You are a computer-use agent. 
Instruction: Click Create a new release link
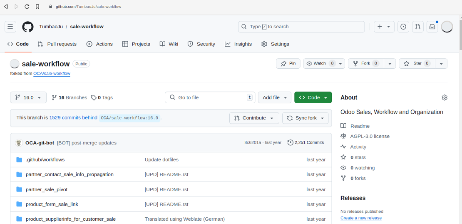361,218
